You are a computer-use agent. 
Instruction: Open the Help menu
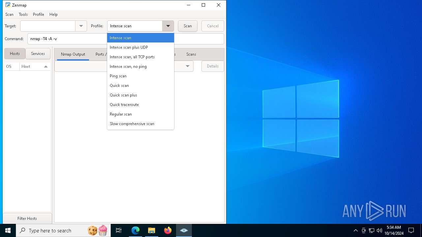coord(53,14)
